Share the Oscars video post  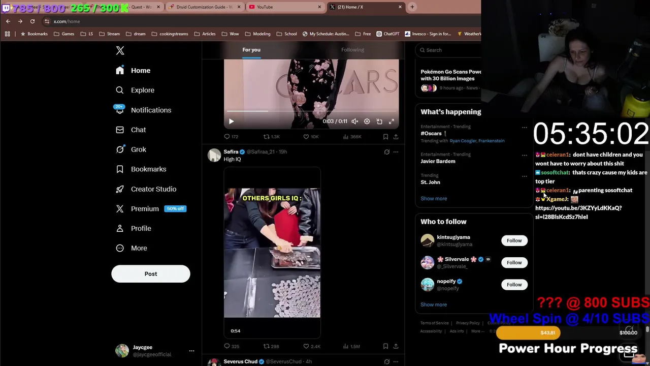coord(396,137)
